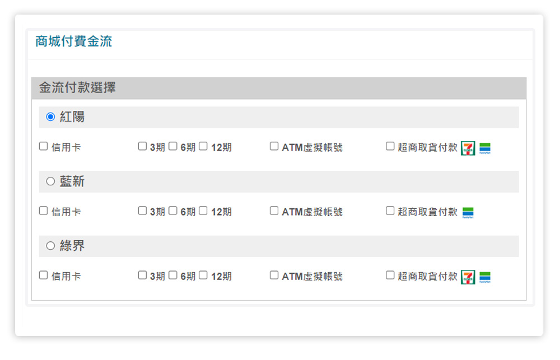Choose the 綠界 payment provider radio button
Screen dimensions: 560x360
50,246
